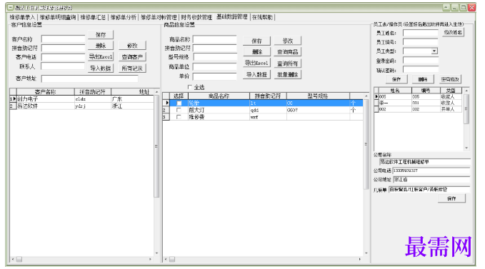
Task: Check the 维修费 row checkbox
Action: point(179,117)
